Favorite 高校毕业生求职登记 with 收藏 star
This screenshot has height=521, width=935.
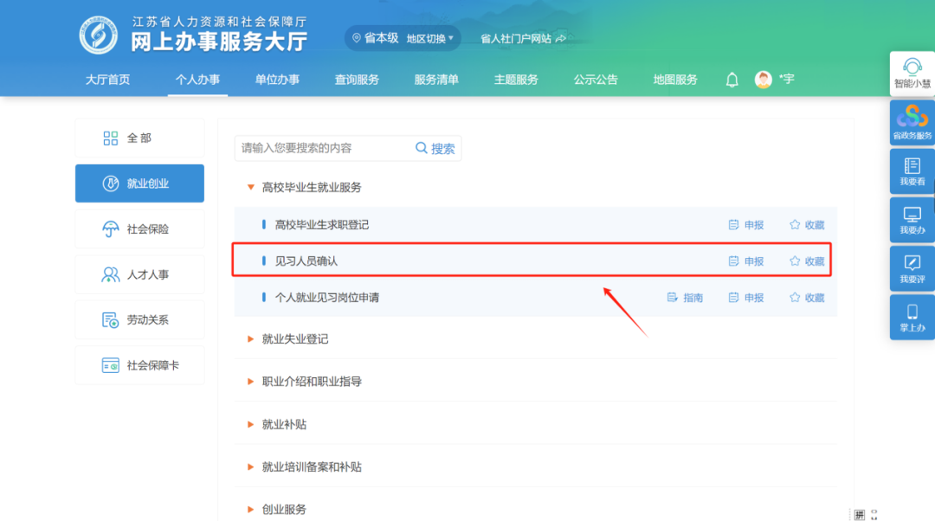[x=807, y=225]
